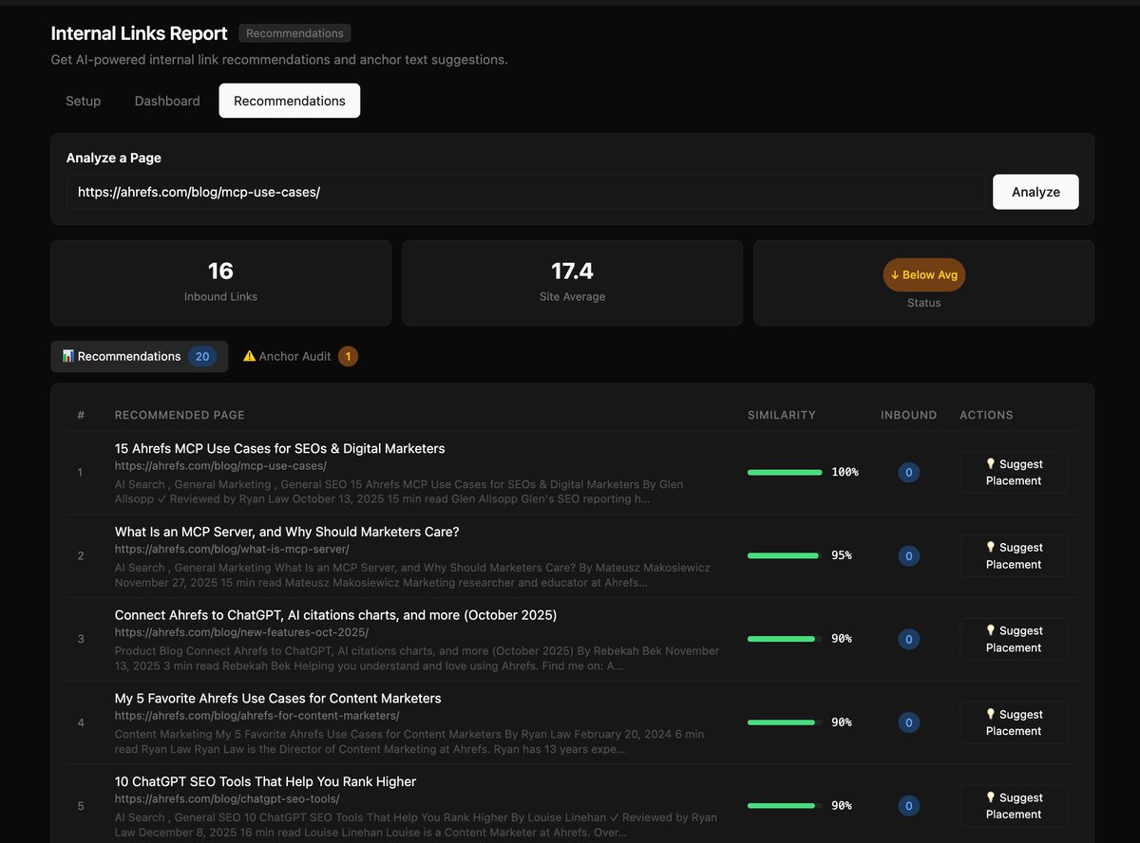This screenshot has width=1140, height=843.
Task: Click the bar chart icon beside Recommendations
Action: (x=68, y=356)
